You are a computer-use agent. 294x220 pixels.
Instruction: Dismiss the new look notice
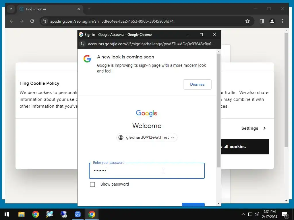coord(197,85)
